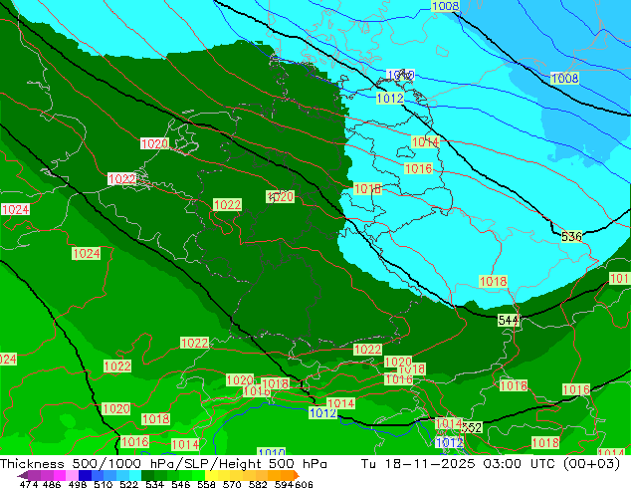
Task: Click the '546' legend value
Action: (181, 484)
